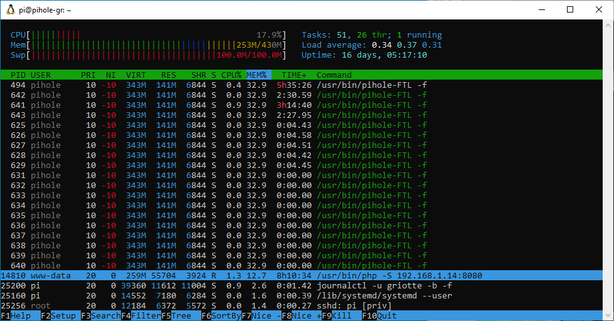614x321 pixels.
Task: Click F8 Nice + button
Action: pyautogui.click(x=302, y=316)
